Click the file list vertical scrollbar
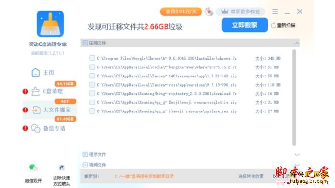Image resolution: width=335 pixels, height=188 pixels. click(x=294, y=98)
